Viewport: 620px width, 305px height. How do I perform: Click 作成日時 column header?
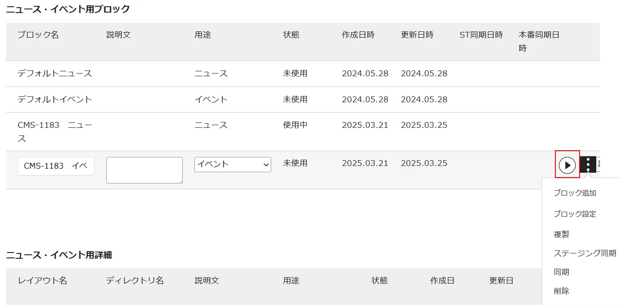pyautogui.click(x=358, y=35)
